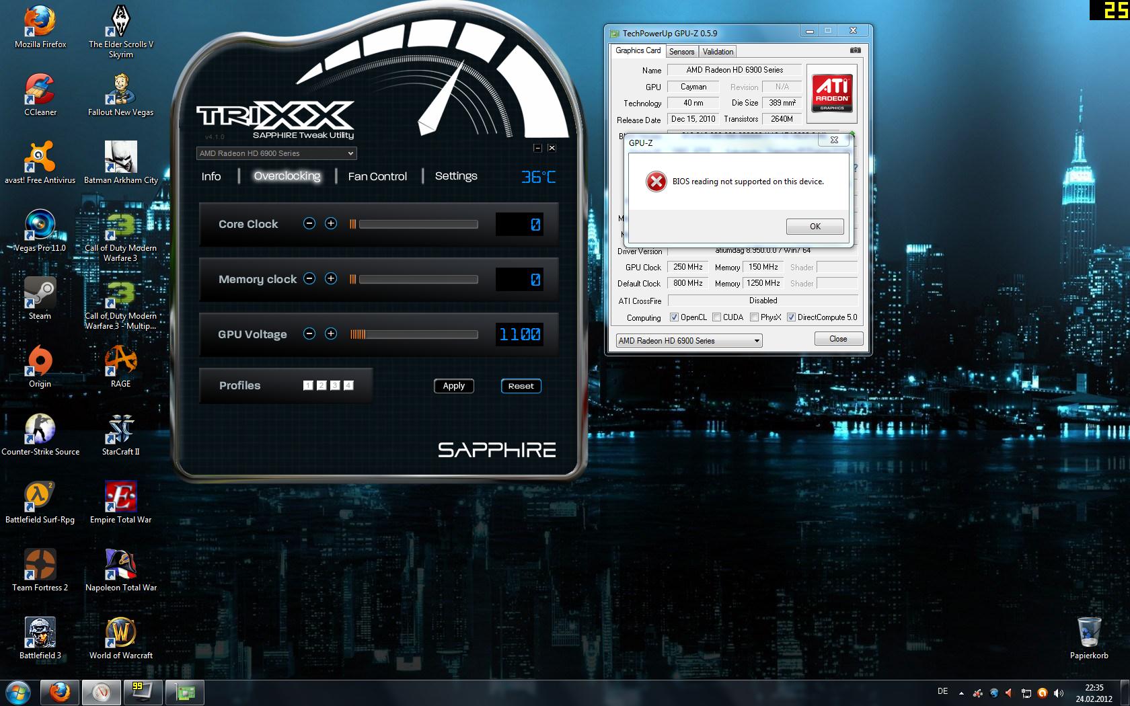The image size is (1130, 706).
Task: Select profile slot 3 in TRIXX
Action: click(335, 385)
